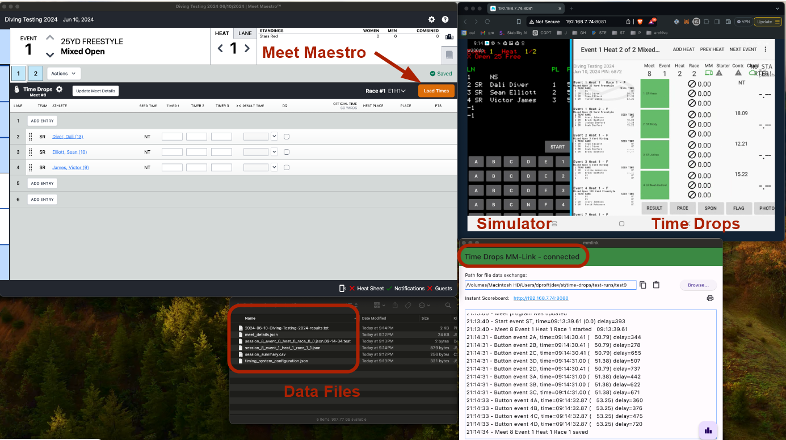This screenshot has width=786, height=440.
Task: Open Meet Maestro settings gear in header
Action: [431, 19]
